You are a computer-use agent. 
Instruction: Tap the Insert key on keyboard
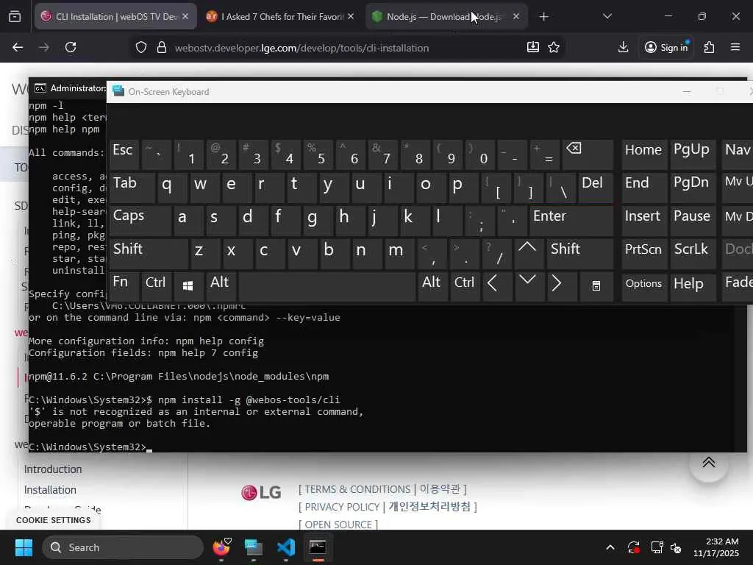(x=643, y=220)
